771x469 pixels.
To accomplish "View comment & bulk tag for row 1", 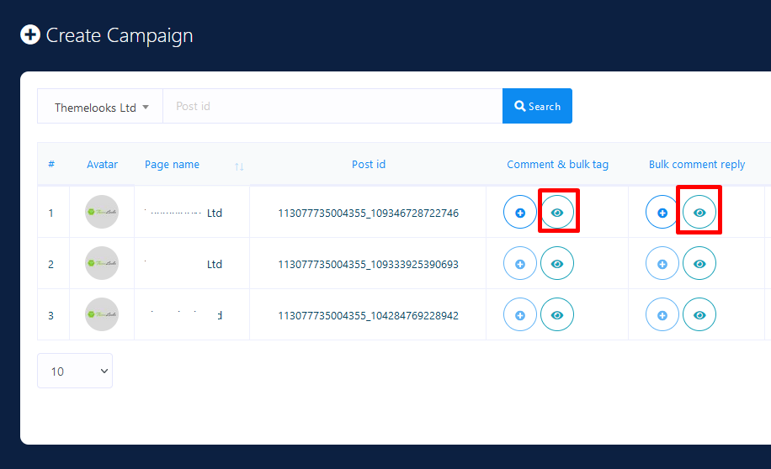I will (x=557, y=213).
